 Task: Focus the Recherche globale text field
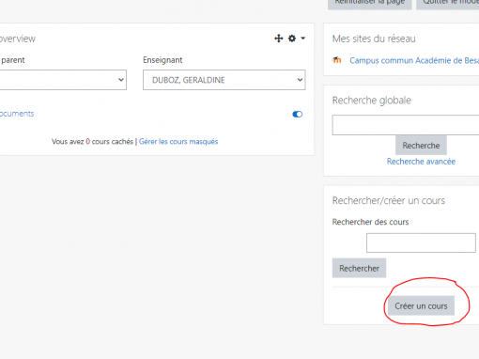pos(406,125)
